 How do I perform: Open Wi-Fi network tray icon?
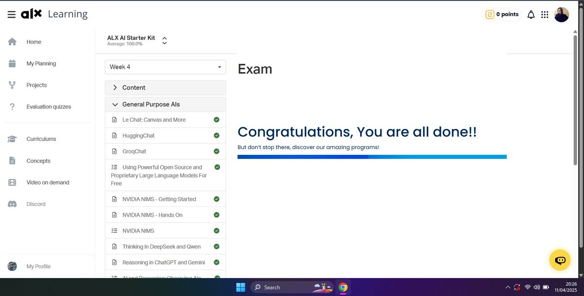528,287
